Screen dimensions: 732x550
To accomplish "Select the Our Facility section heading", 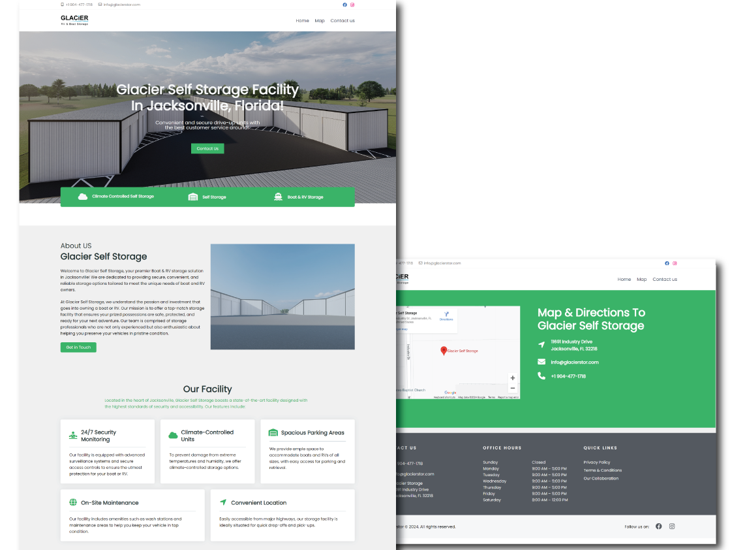I will [207, 389].
